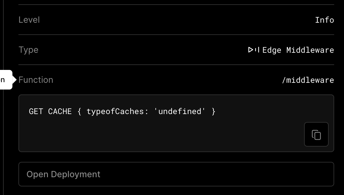Click the Level row label
The image size is (344, 195).
29,20
